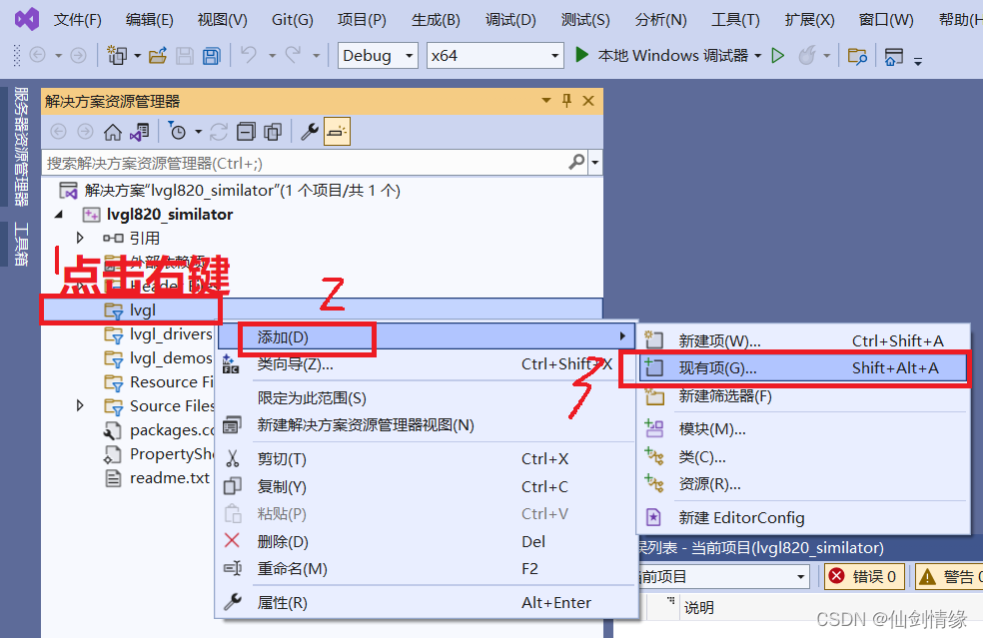Viewport: 983px width, 638px height.
Task: Click the new project toolbar icon
Action: 117,56
